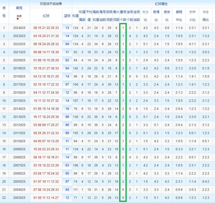
Task: Click the 奇偶比 column header
Action: 156,16
